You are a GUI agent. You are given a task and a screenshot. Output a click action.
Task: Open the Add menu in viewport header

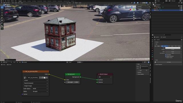coord(19,3)
